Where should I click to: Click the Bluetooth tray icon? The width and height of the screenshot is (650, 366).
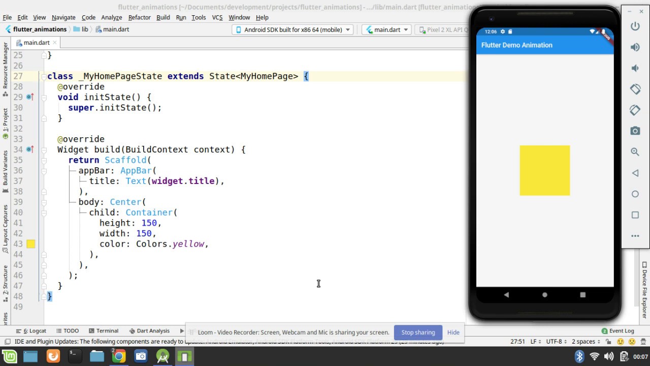(x=579, y=356)
